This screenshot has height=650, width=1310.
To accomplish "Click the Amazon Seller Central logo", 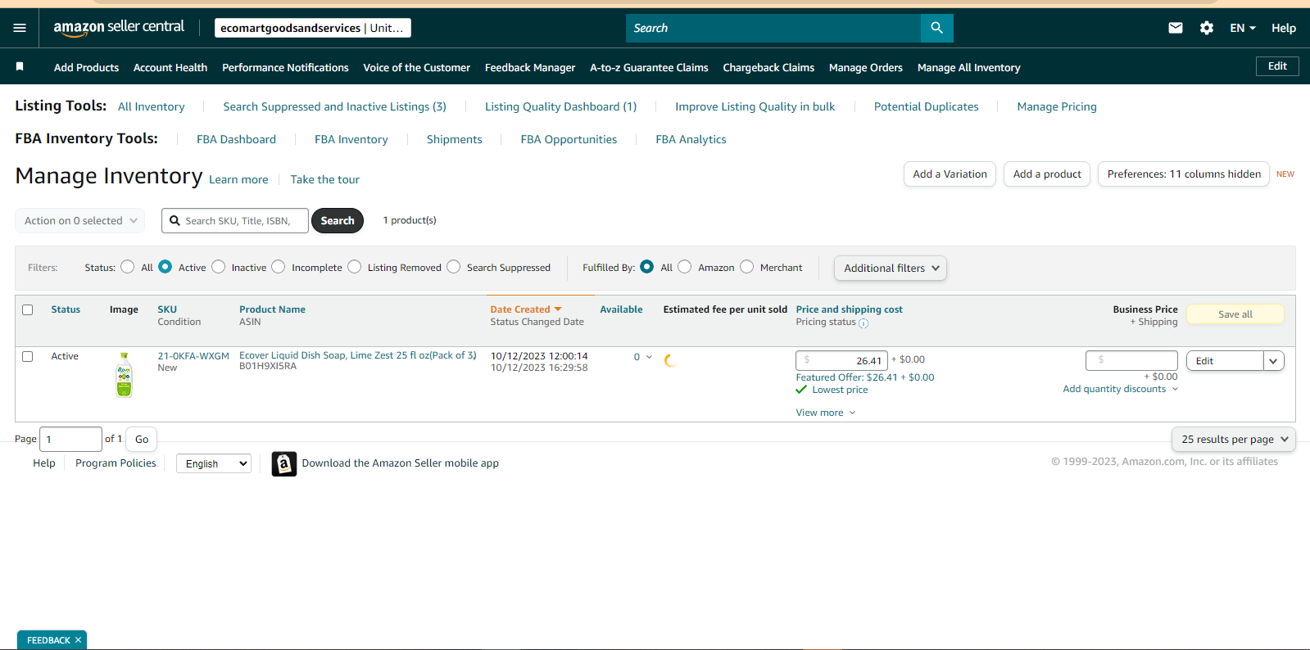I will 119,27.
